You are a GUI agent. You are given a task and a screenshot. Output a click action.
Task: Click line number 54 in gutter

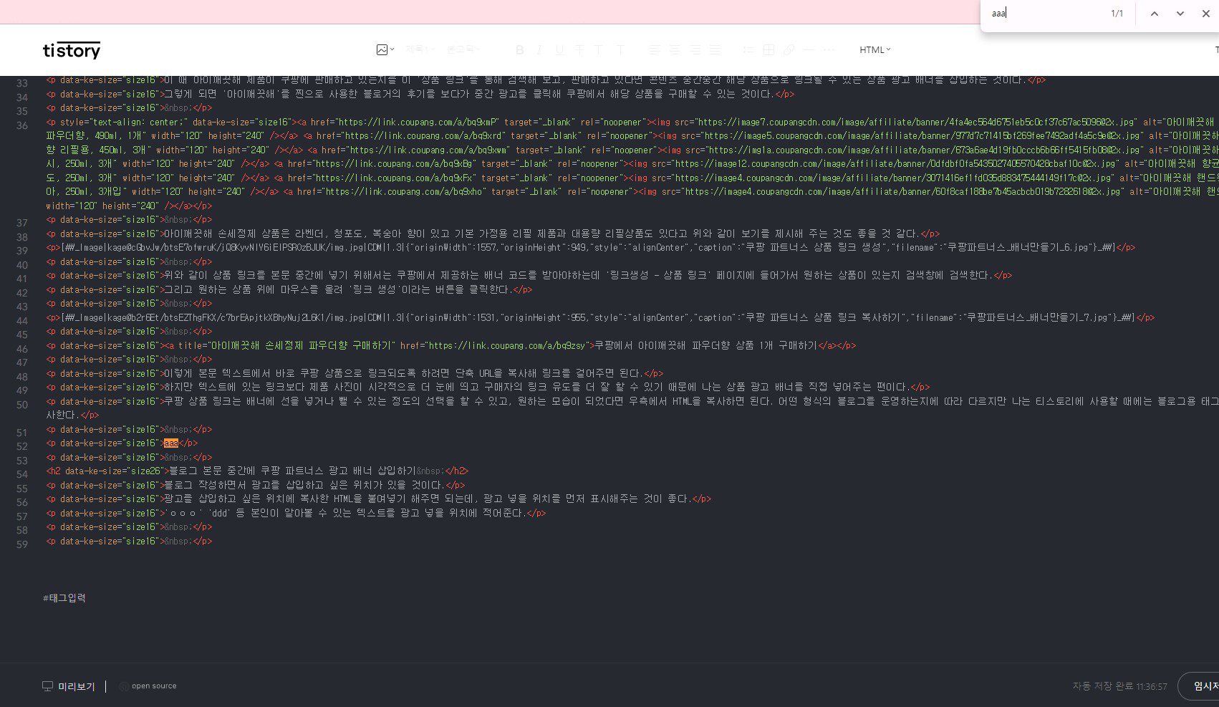21,474
